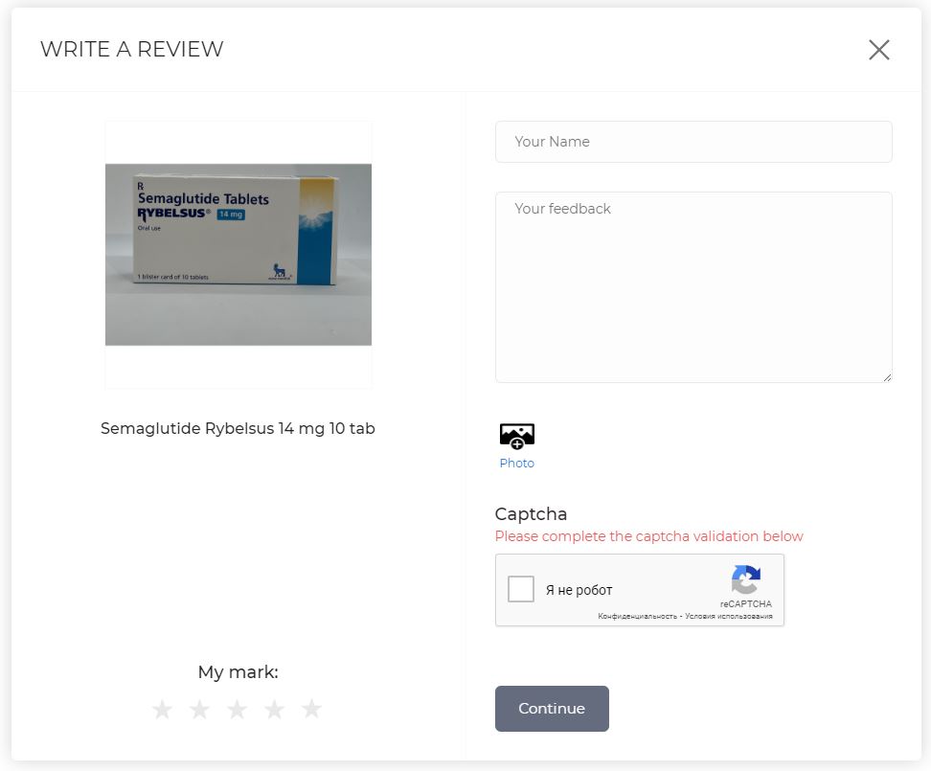Screen dimensions: 931x771
Task: Click the 'Your Name' input field
Action: pyautogui.click(x=693, y=141)
